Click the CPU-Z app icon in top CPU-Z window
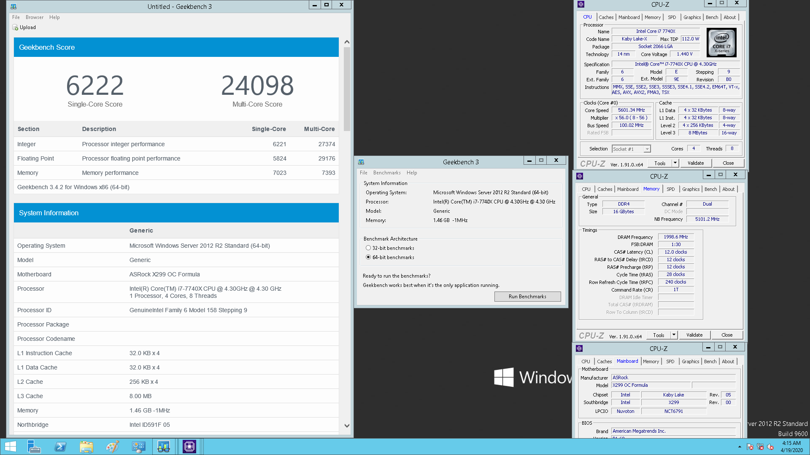 [x=581, y=4]
